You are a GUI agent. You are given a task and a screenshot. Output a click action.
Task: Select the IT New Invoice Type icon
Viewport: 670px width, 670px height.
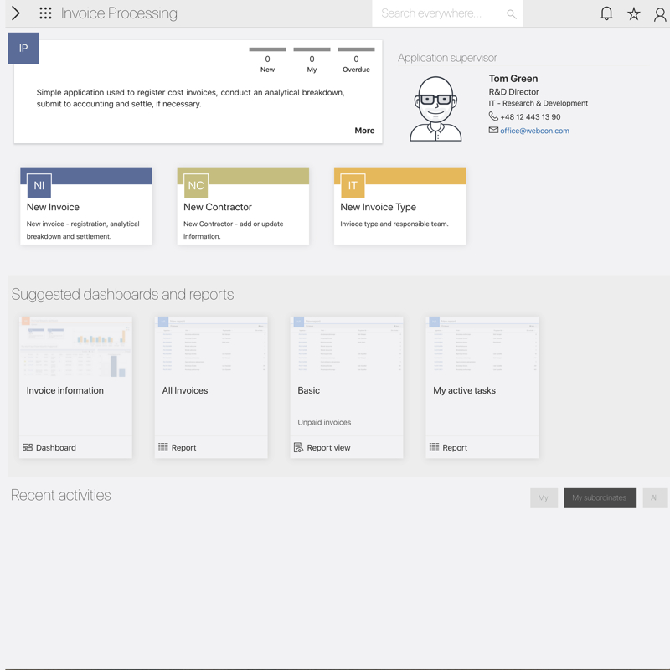pyautogui.click(x=353, y=186)
